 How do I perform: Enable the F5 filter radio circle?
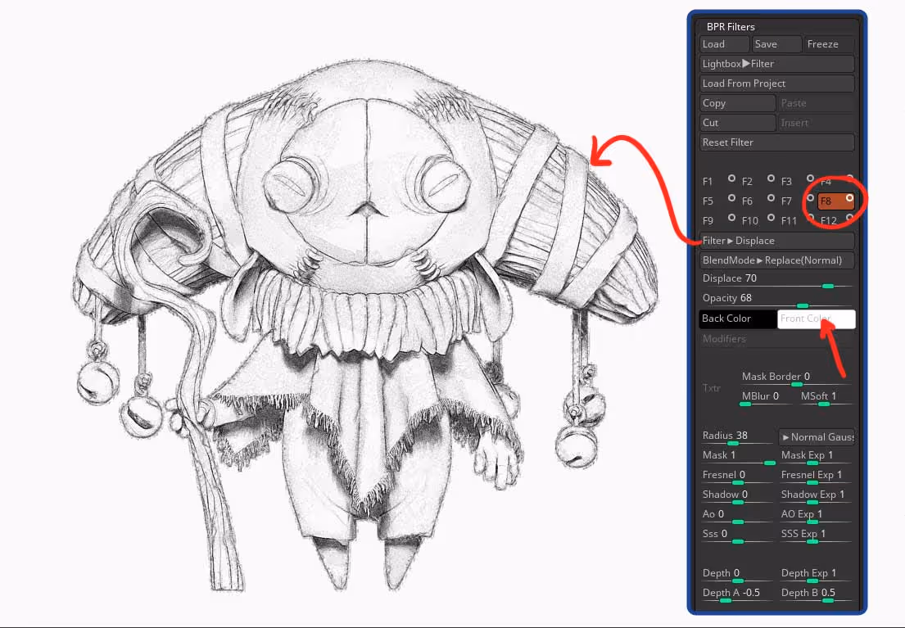point(731,198)
